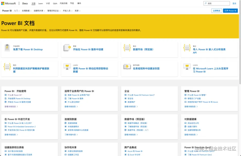Click the braces icon on 导入 Power BI 嵌入式分析报表 API card
This screenshot has height=156, width=241.
coord(187,48)
